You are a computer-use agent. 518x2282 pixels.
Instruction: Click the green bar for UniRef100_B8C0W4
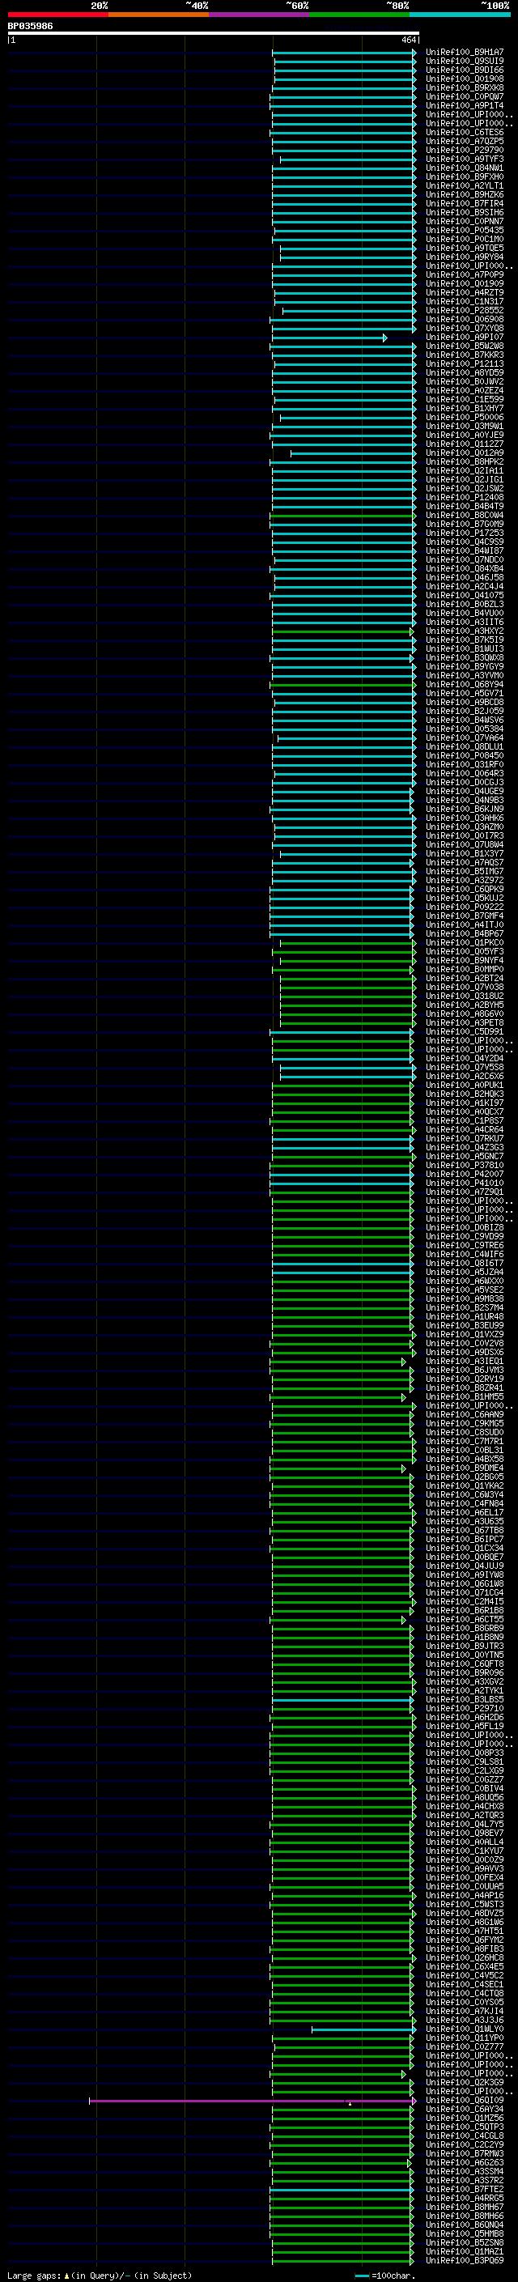coord(343,516)
